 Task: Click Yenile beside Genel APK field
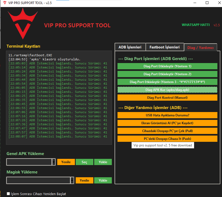pyautogui.click(x=66, y=162)
